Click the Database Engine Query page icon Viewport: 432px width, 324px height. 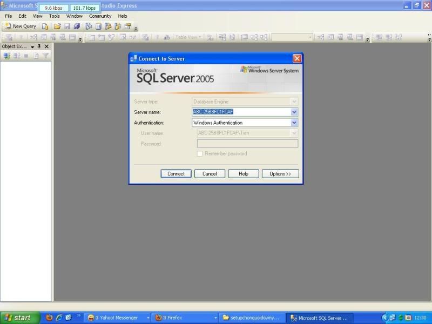click(x=45, y=26)
